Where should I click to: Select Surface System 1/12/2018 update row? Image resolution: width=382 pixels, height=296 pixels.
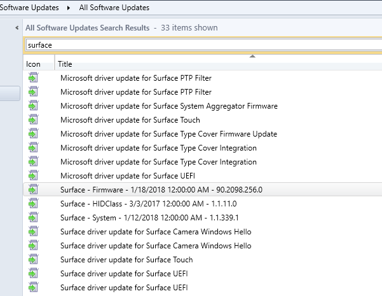[203, 217]
